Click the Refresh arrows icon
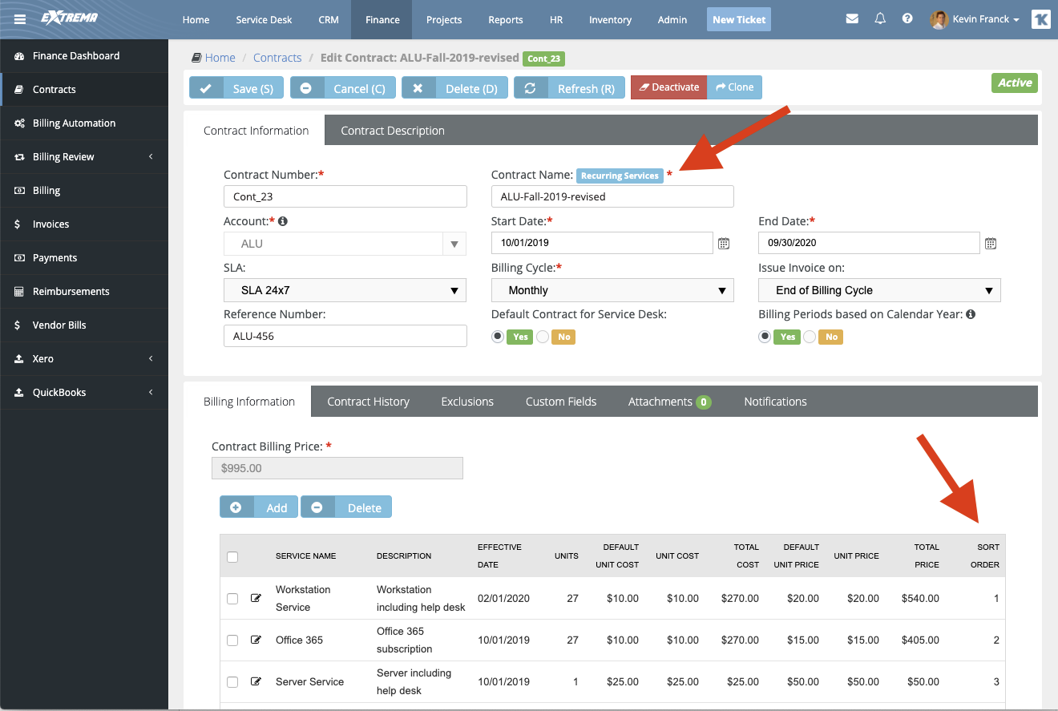The height and width of the screenshot is (711, 1058). pos(530,88)
